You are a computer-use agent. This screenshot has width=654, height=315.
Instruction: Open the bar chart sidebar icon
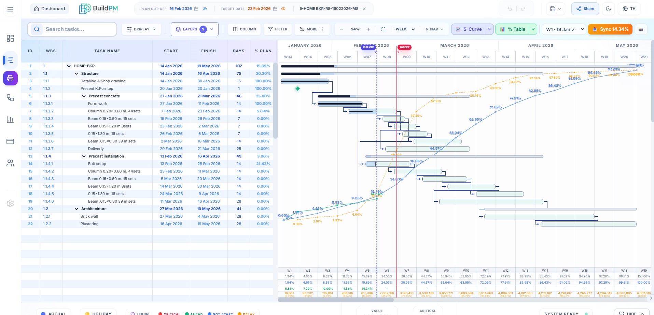point(10,120)
